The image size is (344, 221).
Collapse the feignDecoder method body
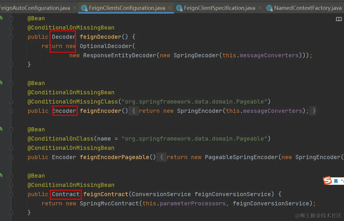11,37
